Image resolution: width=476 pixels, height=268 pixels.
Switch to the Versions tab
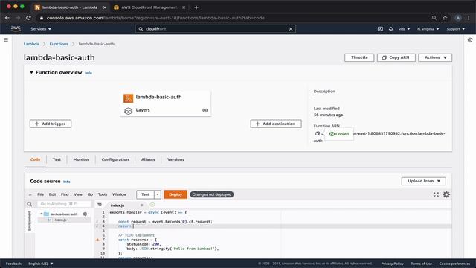pyautogui.click(x=176, y=159)
